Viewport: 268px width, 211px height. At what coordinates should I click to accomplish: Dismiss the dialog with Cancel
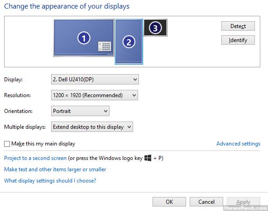206,202
